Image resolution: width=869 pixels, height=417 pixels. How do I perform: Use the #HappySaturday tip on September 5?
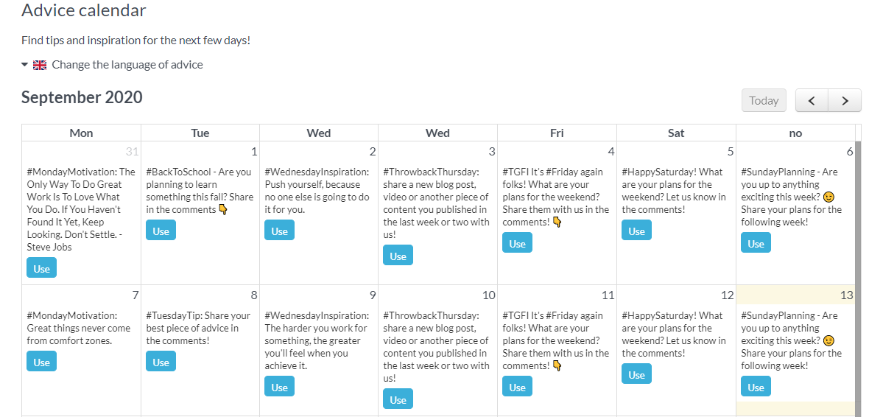point(636,231)
